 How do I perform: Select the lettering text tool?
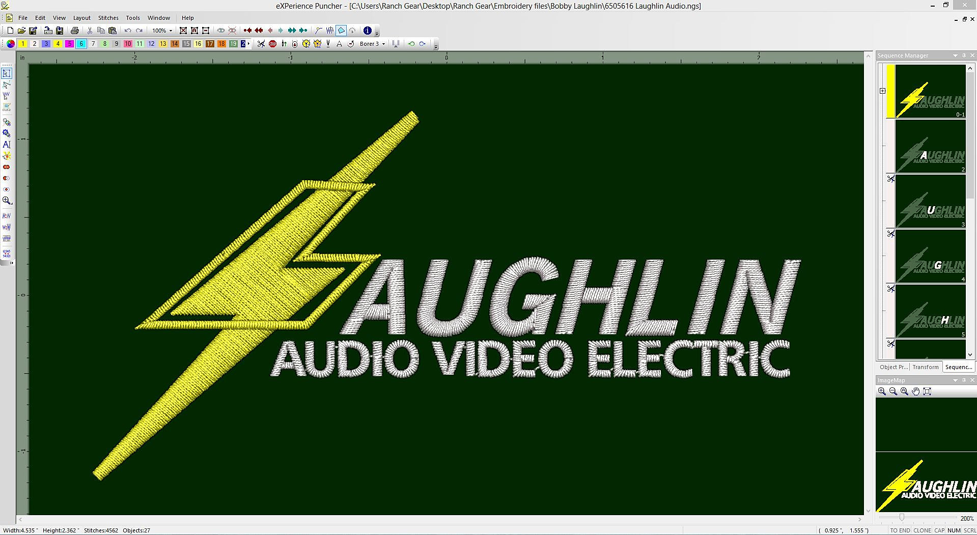(7, 145)
